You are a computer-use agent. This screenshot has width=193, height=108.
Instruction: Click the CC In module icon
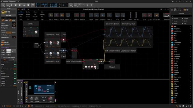(117, 15)
